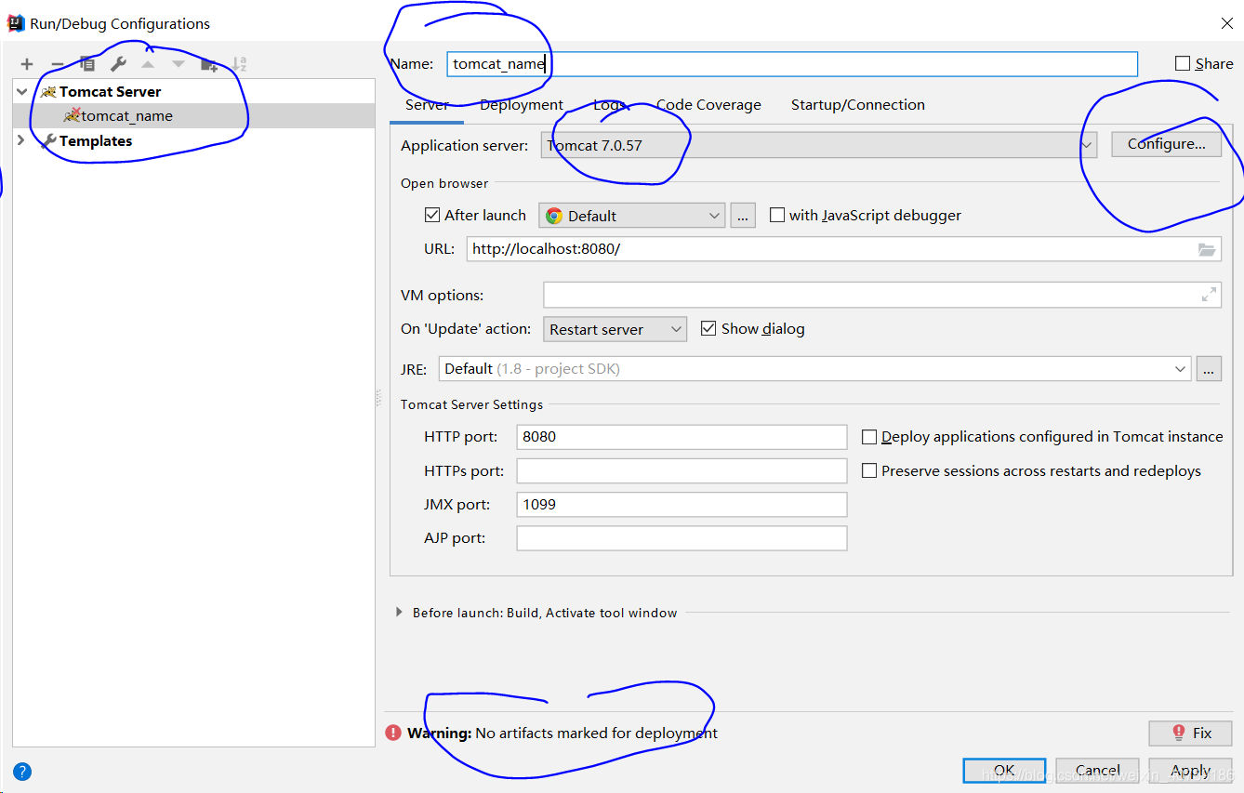Open the Default browser dropdown
Viewport: 1244px width, 793px height.
tap(632, 216)
